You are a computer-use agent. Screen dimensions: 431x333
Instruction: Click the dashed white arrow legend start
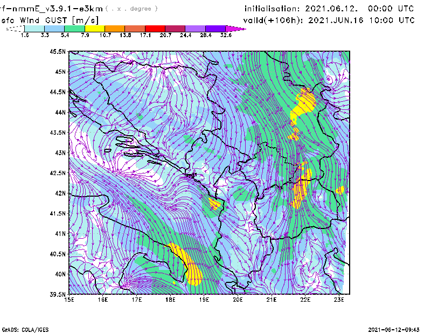click(16, 29)
